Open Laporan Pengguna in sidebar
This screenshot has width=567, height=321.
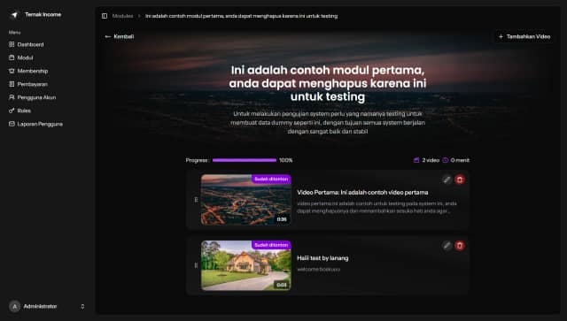click(35, 124)
